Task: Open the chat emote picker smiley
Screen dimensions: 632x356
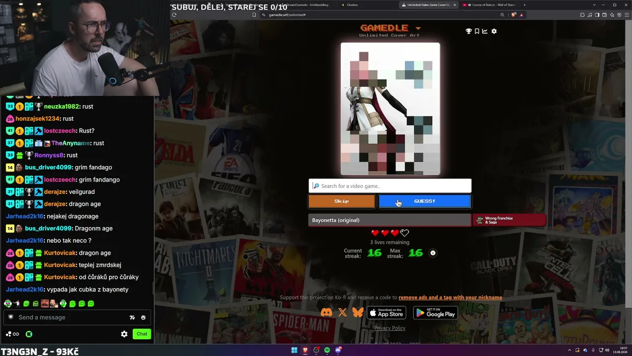Action: coord(143,317)
